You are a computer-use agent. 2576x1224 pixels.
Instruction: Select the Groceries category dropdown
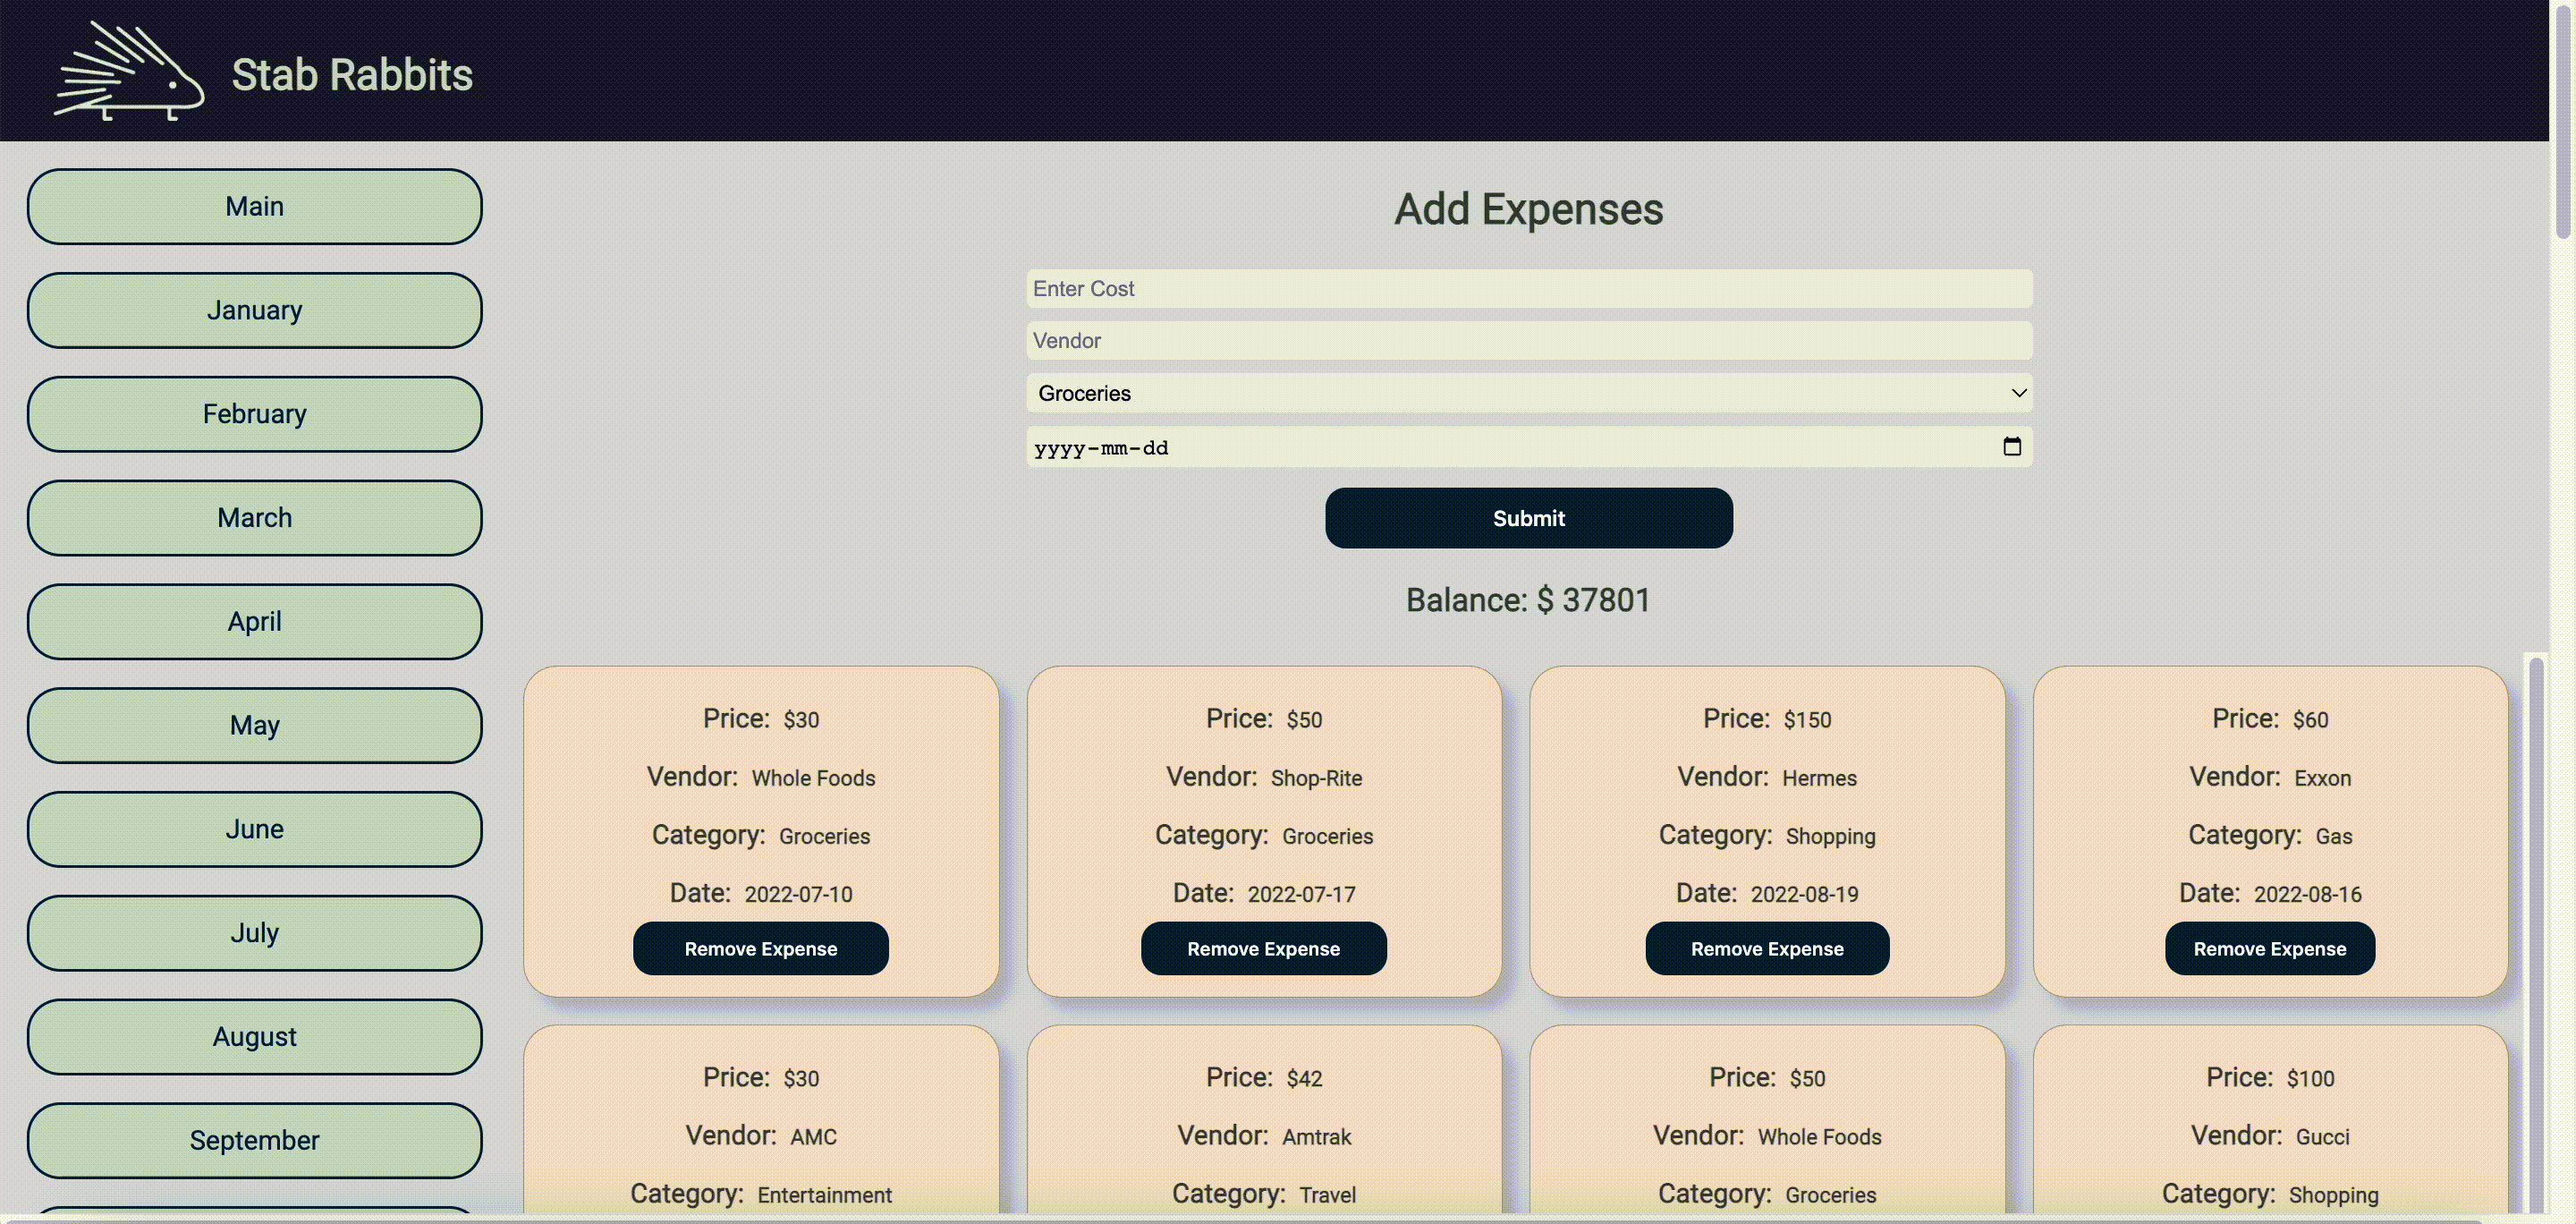(x=1529, y=393)
